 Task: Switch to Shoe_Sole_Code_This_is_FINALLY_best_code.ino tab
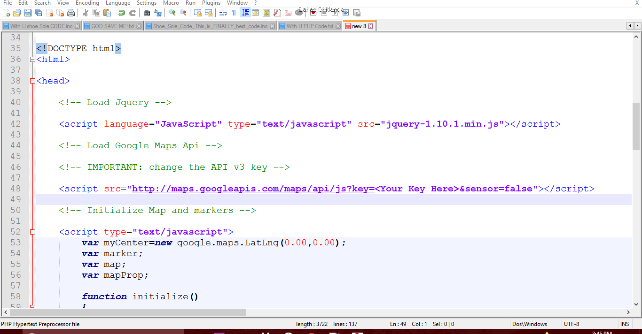(210, 26)
